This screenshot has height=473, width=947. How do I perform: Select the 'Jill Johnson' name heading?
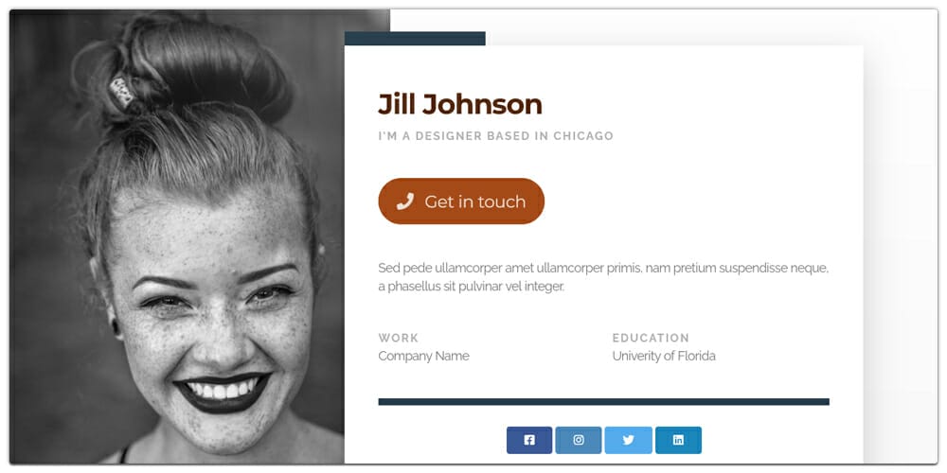coord(460,104)
